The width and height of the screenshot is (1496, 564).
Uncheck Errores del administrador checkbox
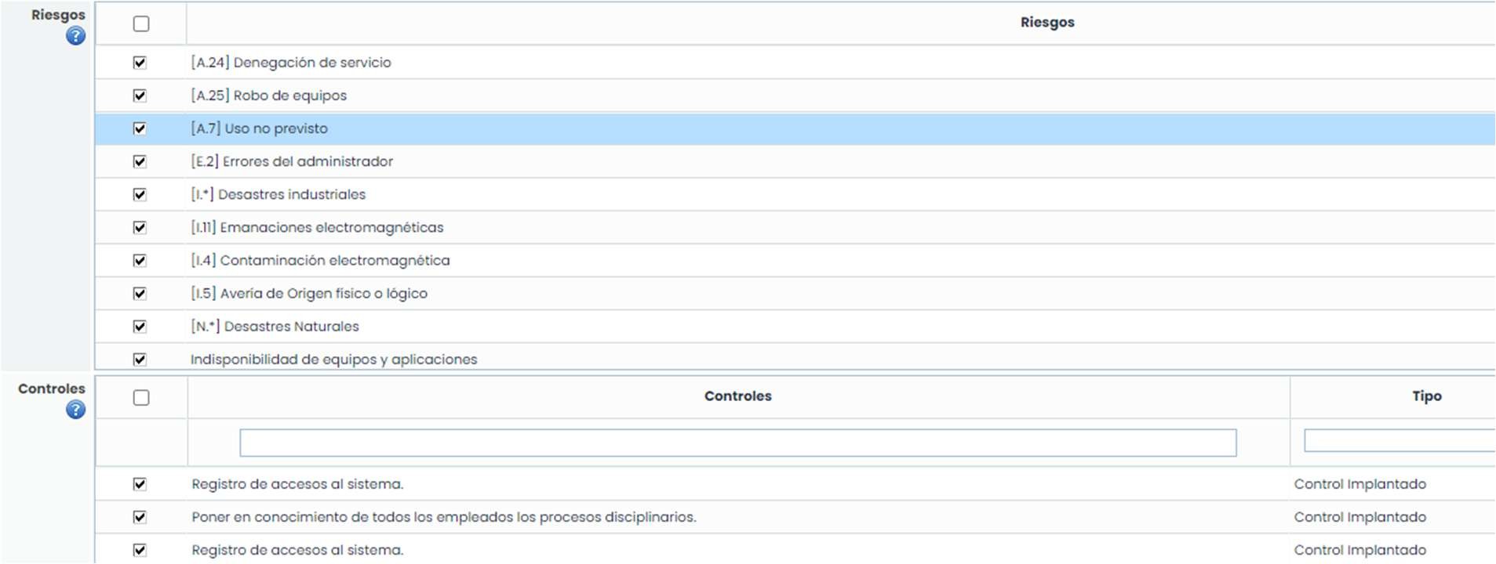(140, 161)
